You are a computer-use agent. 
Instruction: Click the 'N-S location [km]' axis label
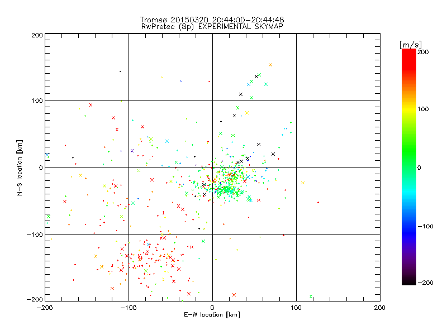point(20,168)
